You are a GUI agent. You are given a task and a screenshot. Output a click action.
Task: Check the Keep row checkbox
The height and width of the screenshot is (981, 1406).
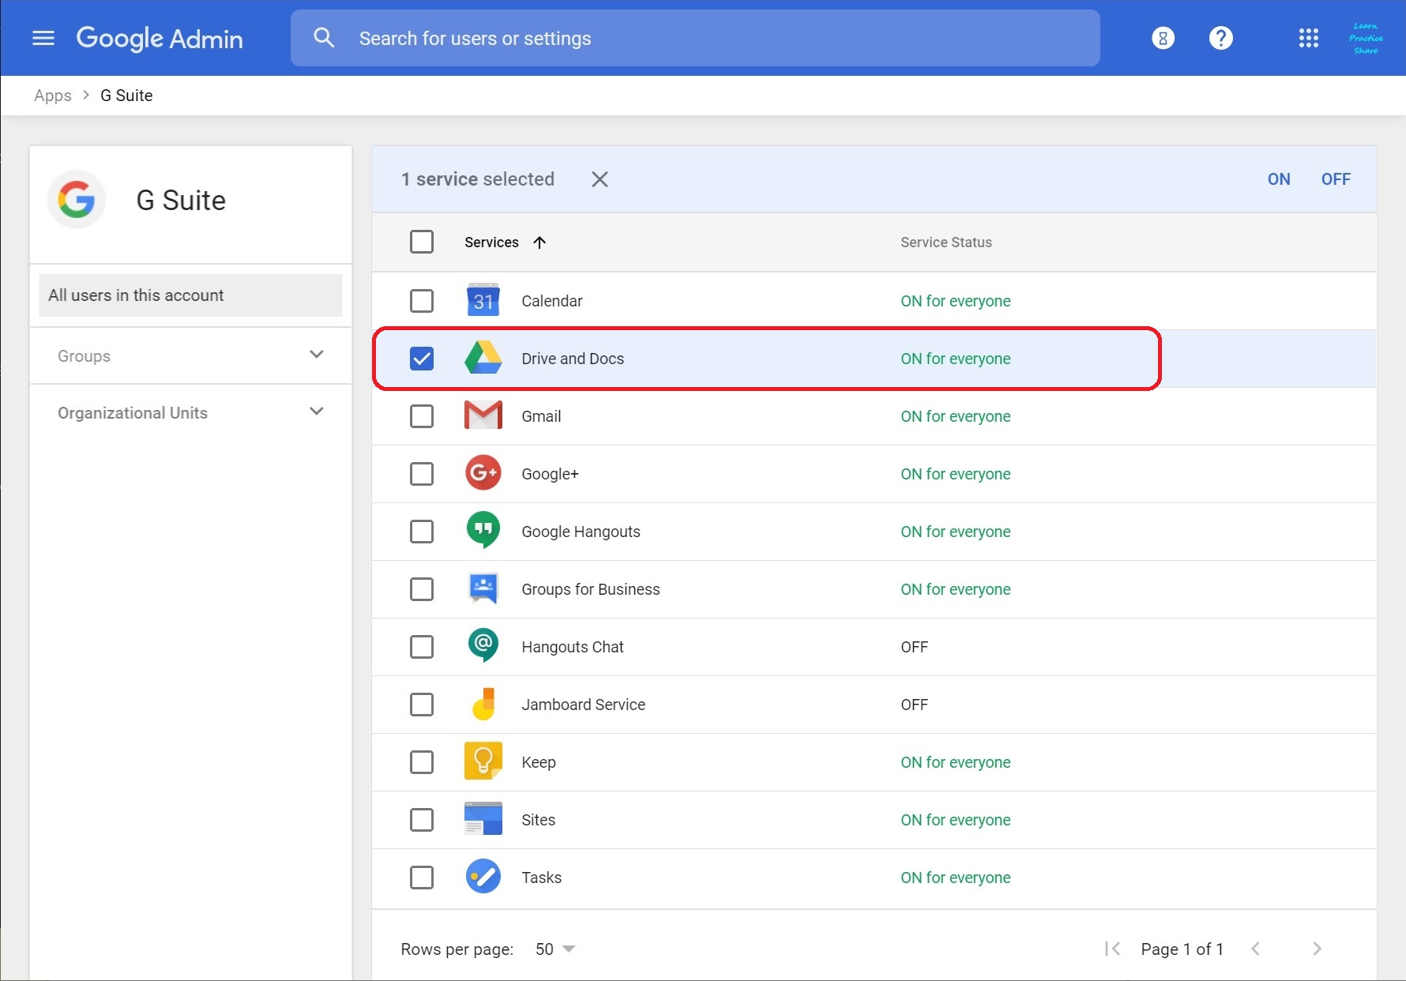click(x=422, y=762)
